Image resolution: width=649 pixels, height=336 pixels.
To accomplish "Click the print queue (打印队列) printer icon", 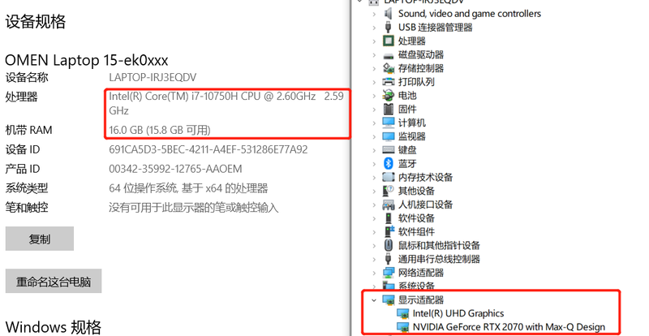I will [389, 82].
